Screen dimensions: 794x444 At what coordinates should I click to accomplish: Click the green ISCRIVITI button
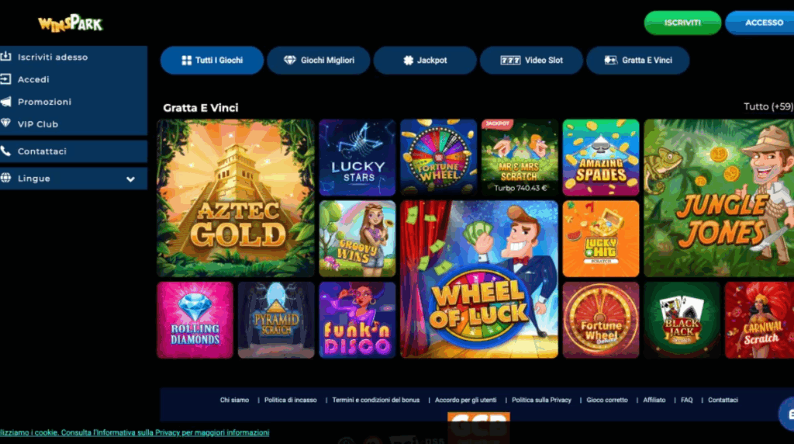(x=682, y=23)
